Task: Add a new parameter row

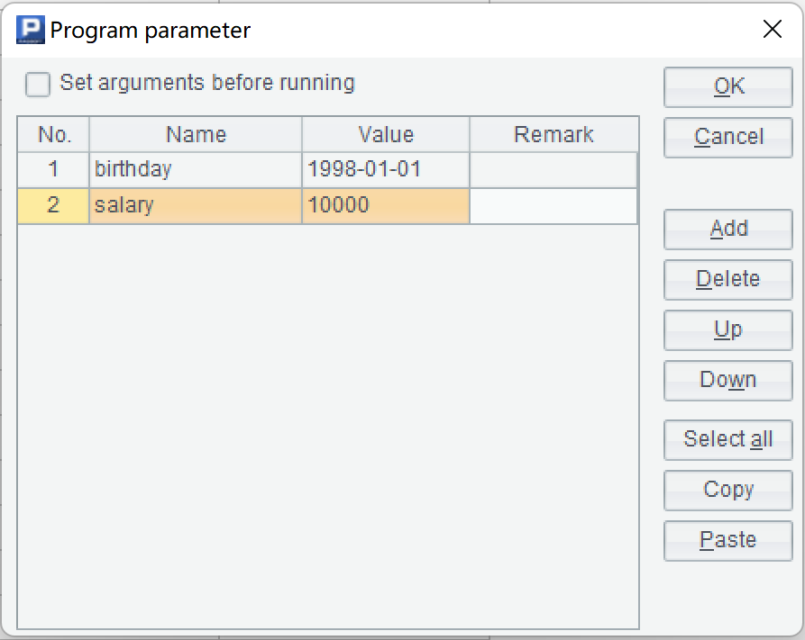Action: pos(728,229)
